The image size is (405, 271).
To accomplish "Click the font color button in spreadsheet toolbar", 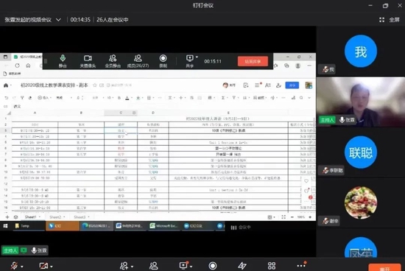I will pos(127,98).
